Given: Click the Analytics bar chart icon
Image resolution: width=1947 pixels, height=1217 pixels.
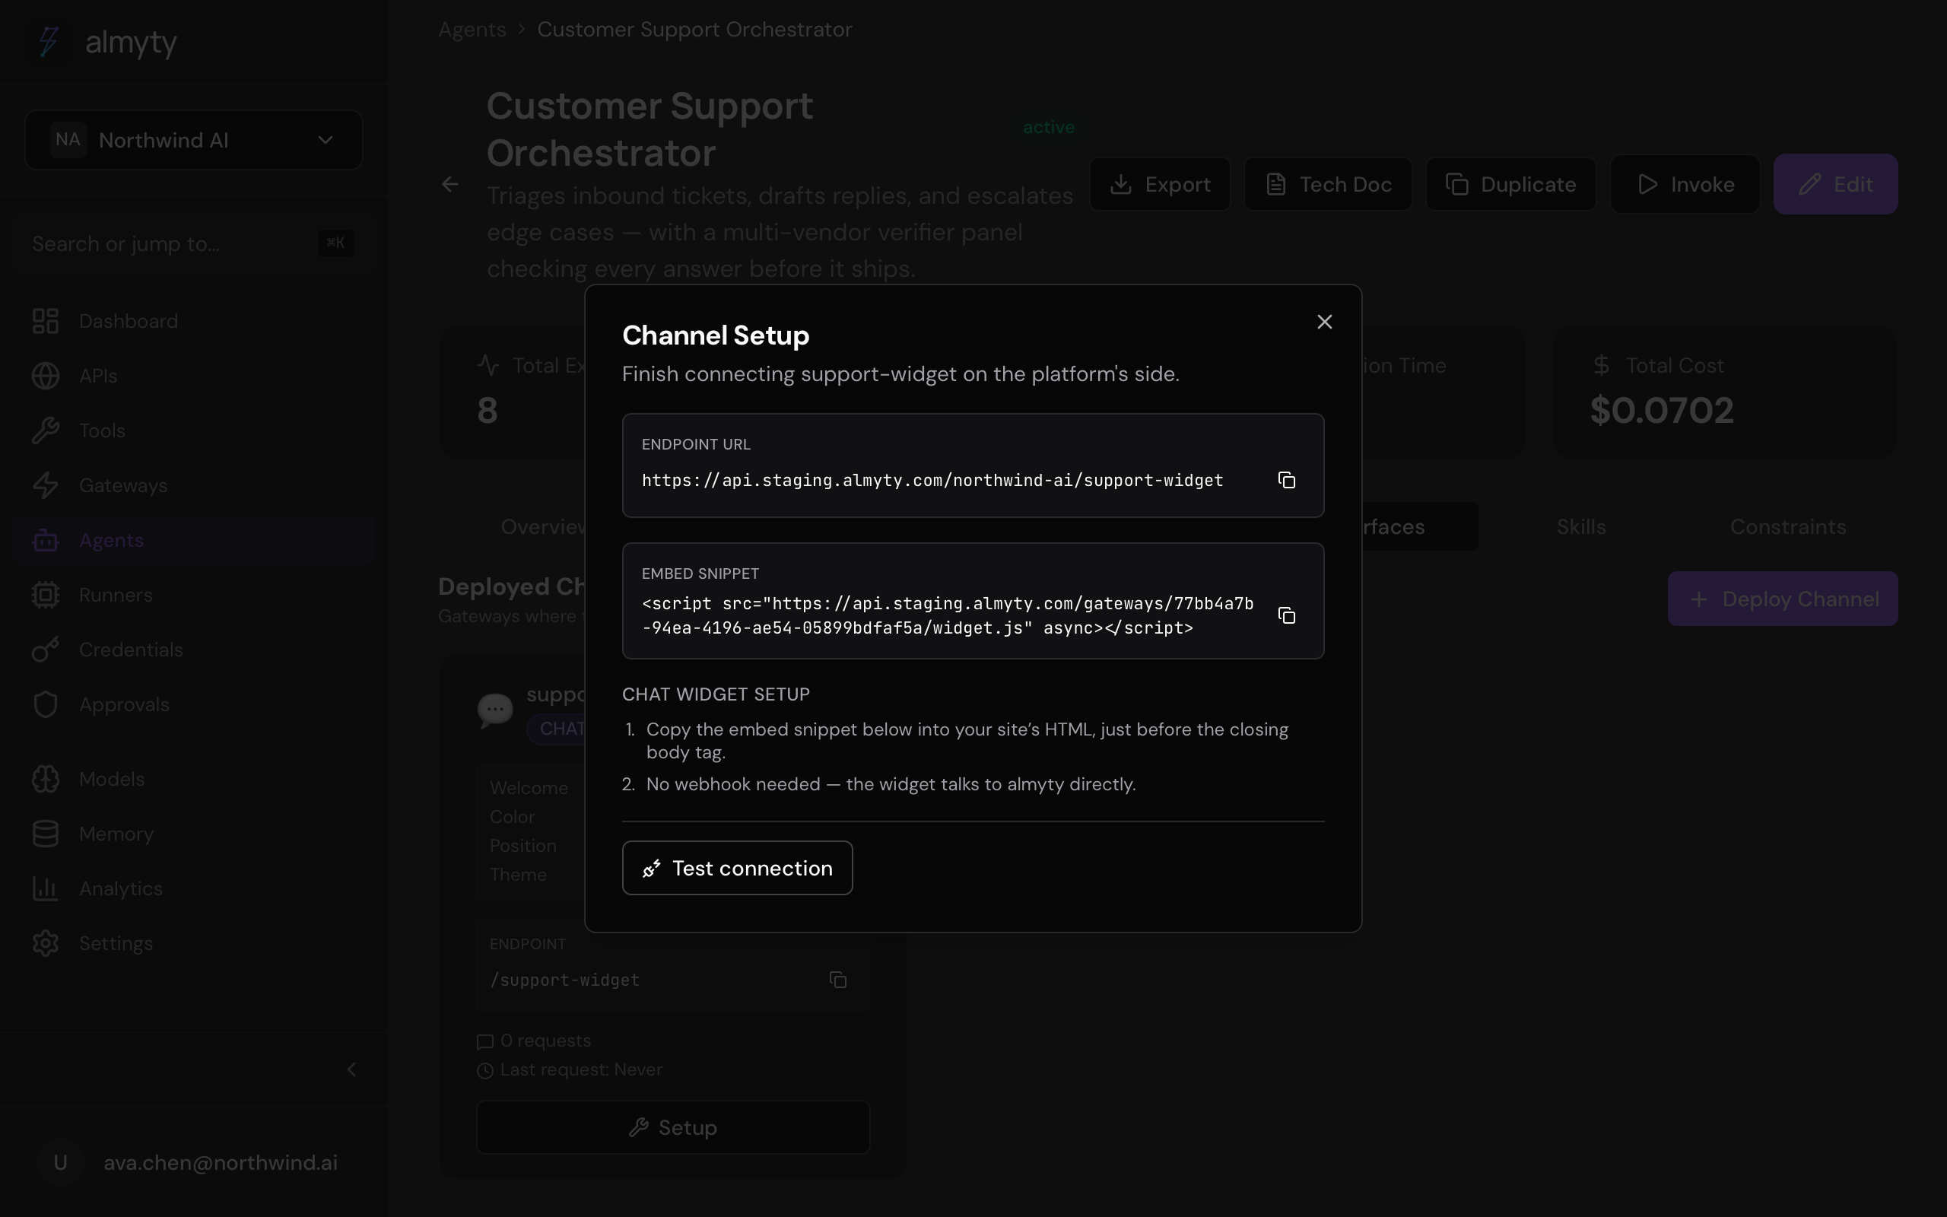Looking at the screenshot, I should pos(45,888).
